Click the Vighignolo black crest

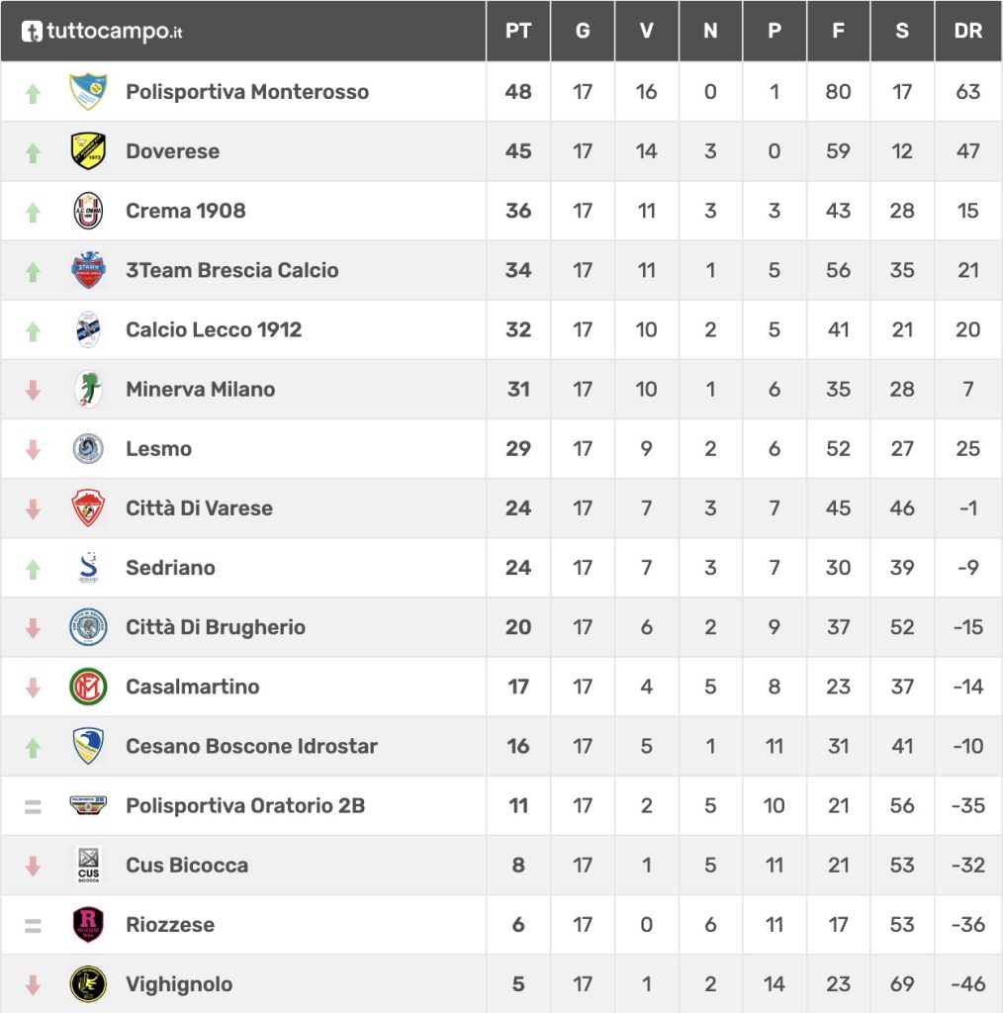click(88, 983)
